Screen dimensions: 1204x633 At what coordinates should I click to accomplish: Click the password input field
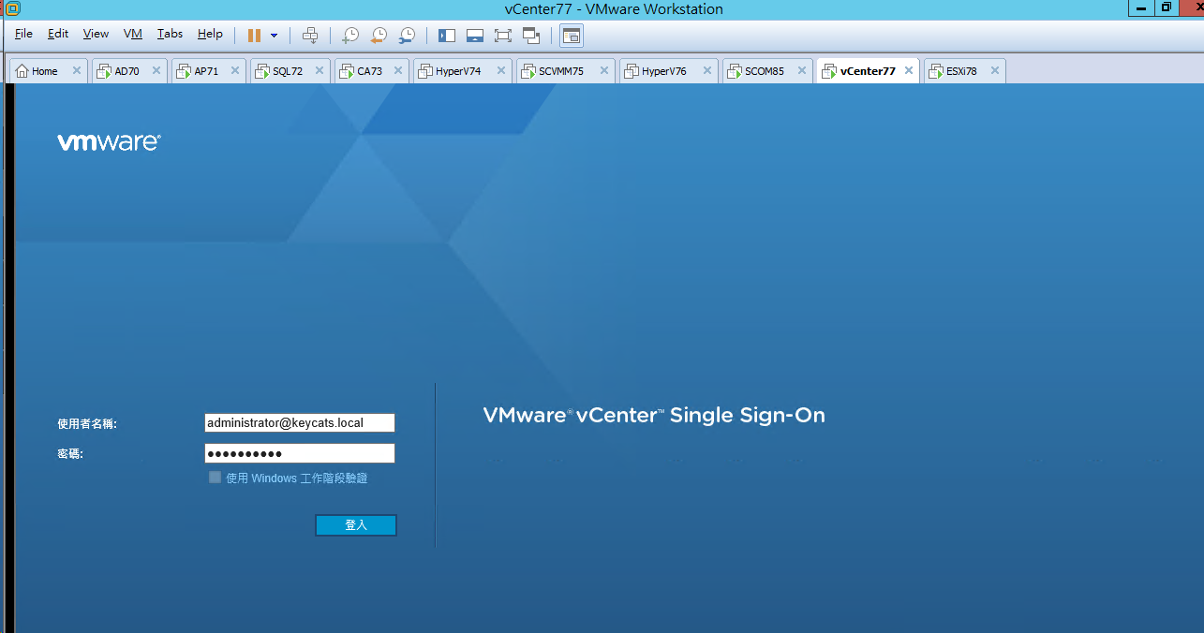click(x=300, y=453)
